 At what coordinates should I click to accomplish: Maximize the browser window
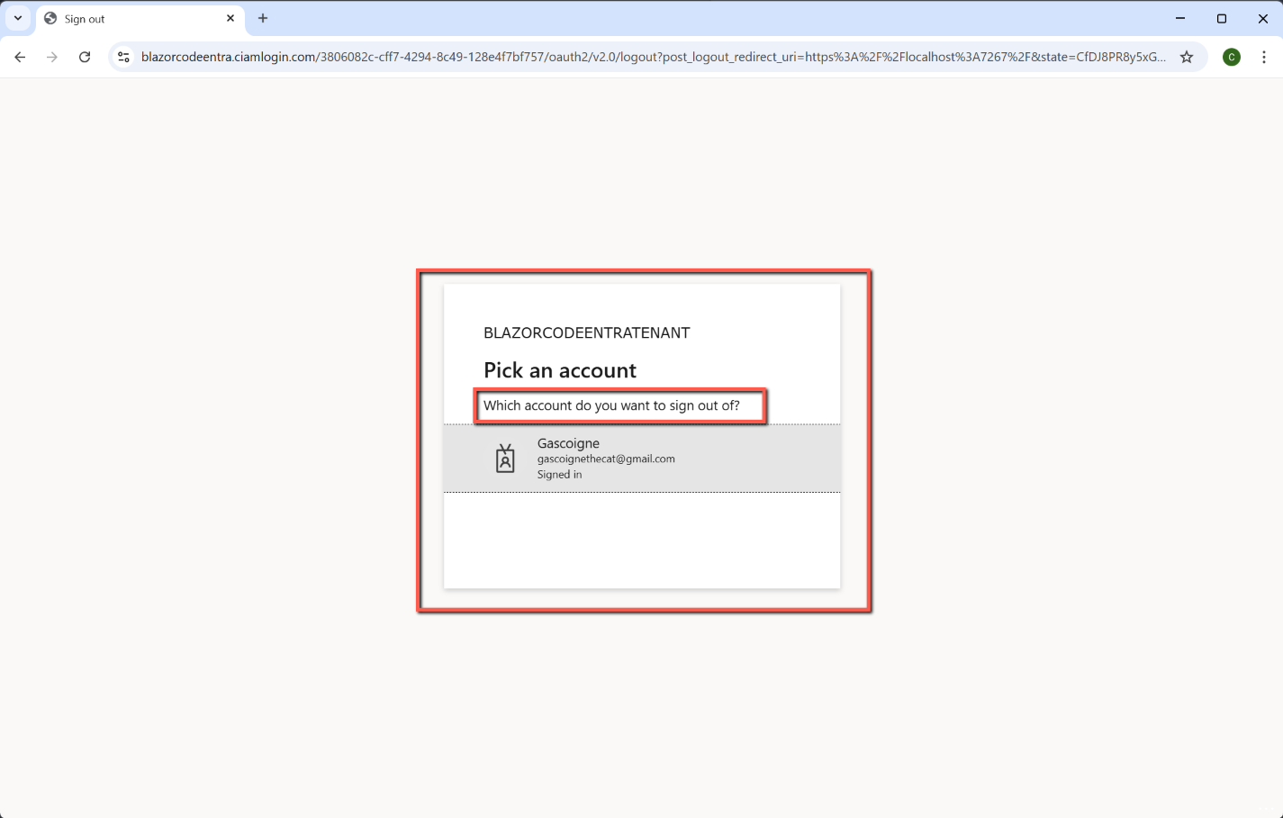(1222, 18)
